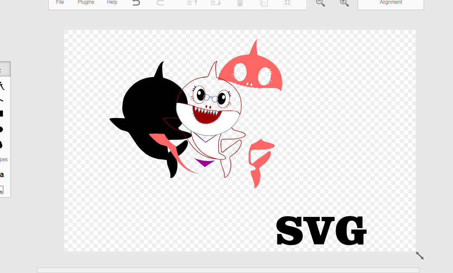Open the File menu
The width and height of the screenshot is (453, 273).
click(x=60, y=3)
